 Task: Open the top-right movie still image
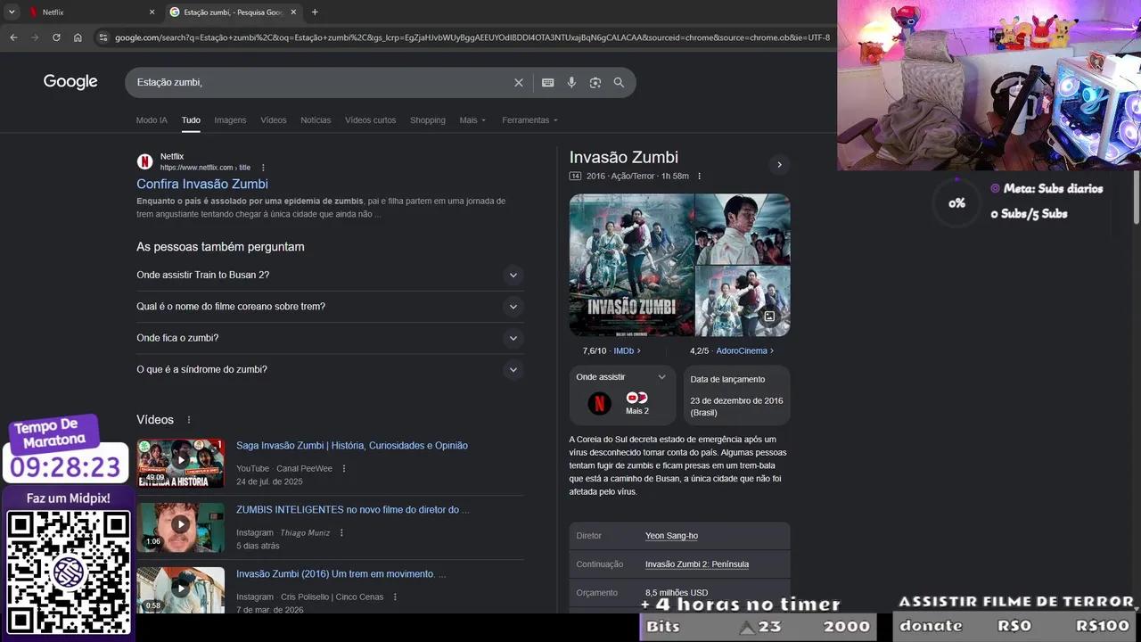743,229
